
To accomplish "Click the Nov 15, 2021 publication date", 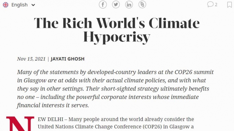I will pos(31,59).
